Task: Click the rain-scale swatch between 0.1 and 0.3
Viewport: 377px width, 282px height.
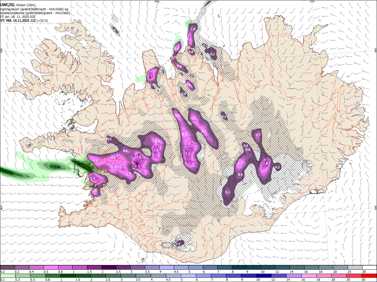Action: 7,276
